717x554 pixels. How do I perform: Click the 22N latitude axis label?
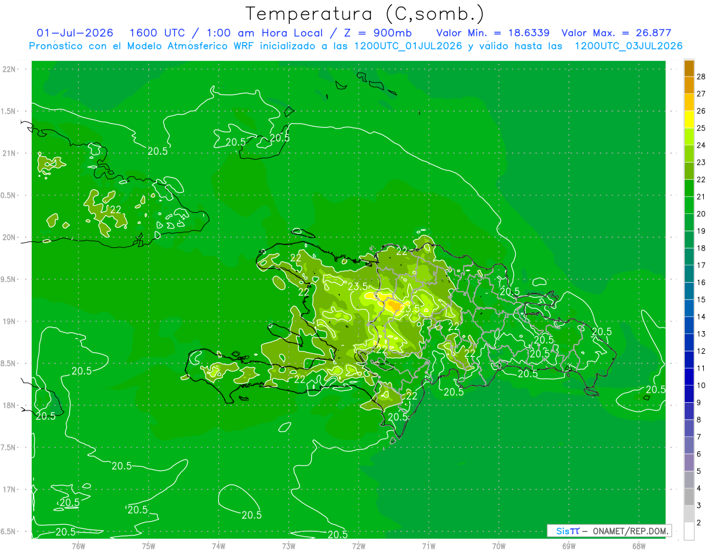click(10, 69)
